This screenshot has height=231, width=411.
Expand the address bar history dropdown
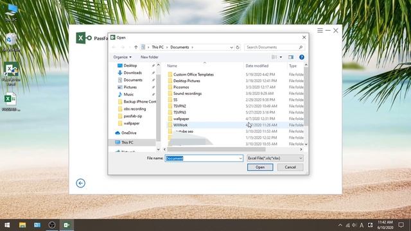231,47
